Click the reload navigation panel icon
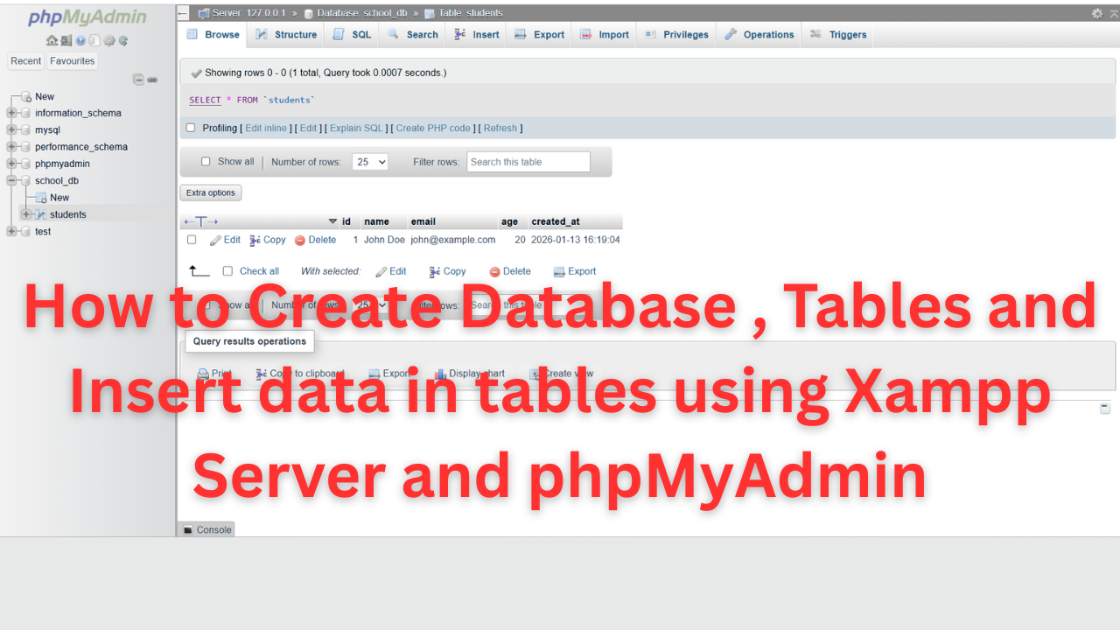 pyautogui.click(x=123, y=41)
